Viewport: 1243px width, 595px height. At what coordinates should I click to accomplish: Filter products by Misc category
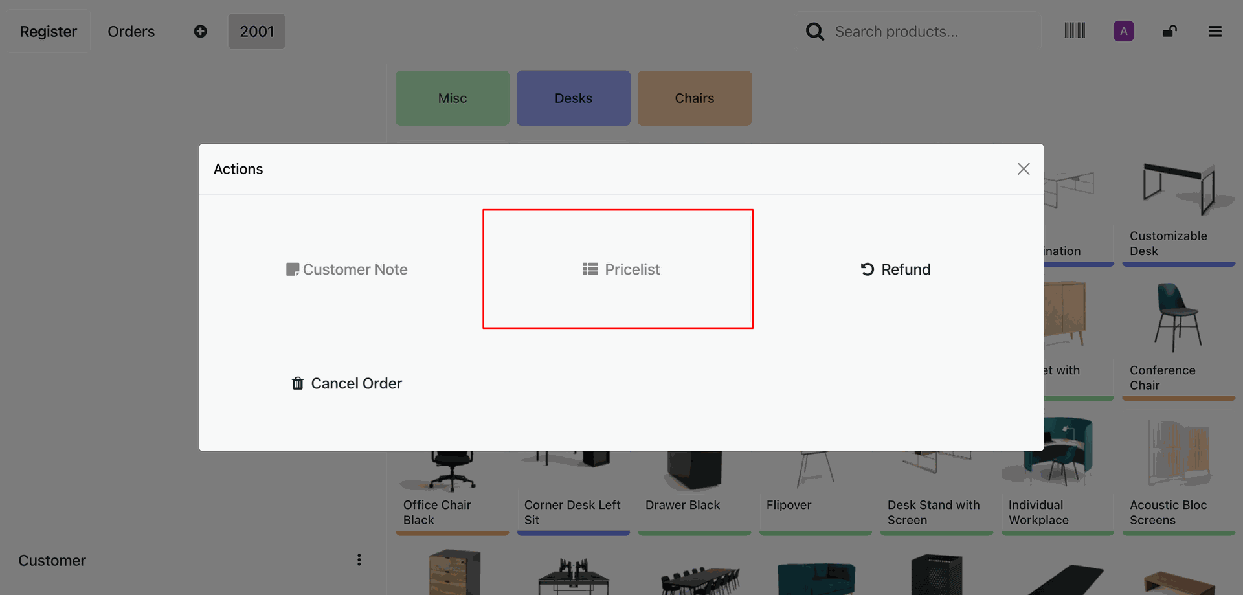tap(452, 98)
